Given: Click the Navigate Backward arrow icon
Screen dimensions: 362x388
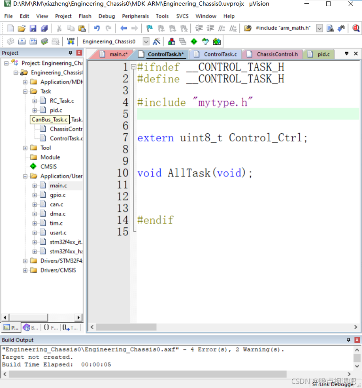Looking at the screenshot, I should (x=123, y=28).
